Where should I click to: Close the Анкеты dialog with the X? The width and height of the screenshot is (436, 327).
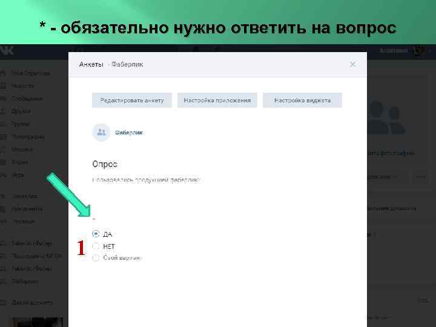(352, 65)
